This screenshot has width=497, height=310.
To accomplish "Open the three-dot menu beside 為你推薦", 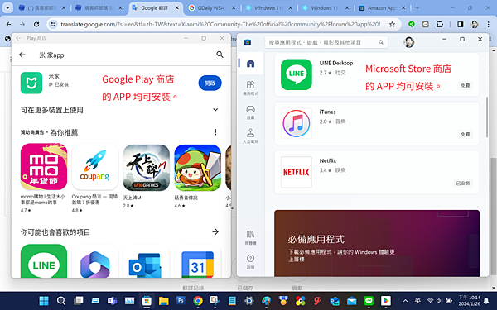I will (x=215, y=132).
